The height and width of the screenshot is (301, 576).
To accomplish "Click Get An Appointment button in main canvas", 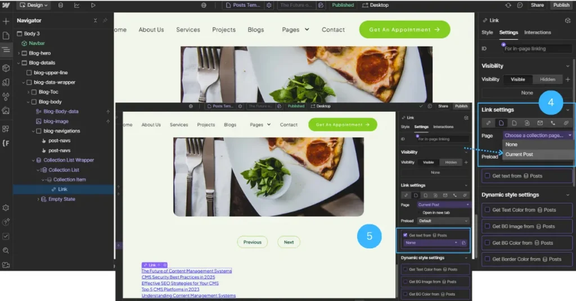I will [x=404, y=29].
